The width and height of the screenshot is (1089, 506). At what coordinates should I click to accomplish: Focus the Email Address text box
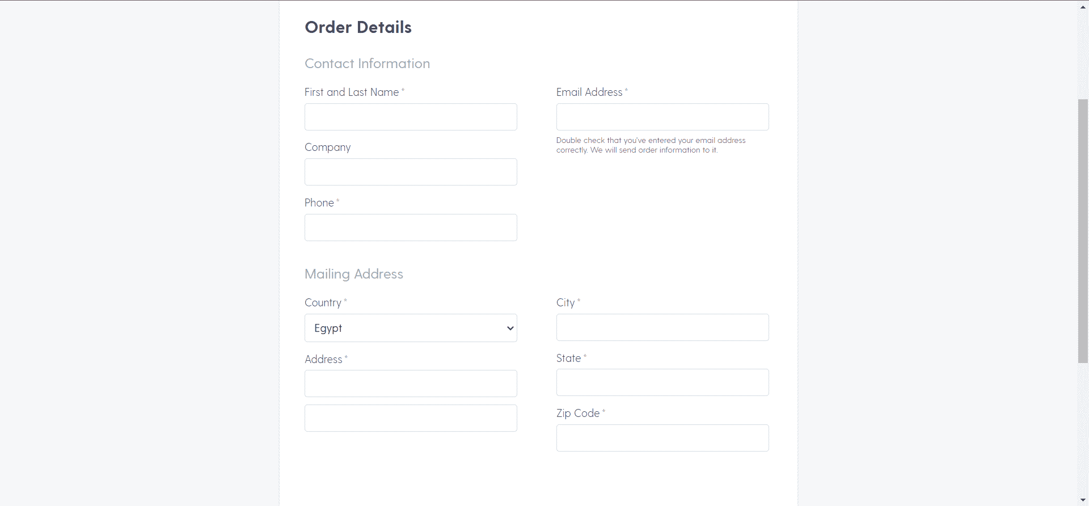pyautogui.click(x=662, y=117)
